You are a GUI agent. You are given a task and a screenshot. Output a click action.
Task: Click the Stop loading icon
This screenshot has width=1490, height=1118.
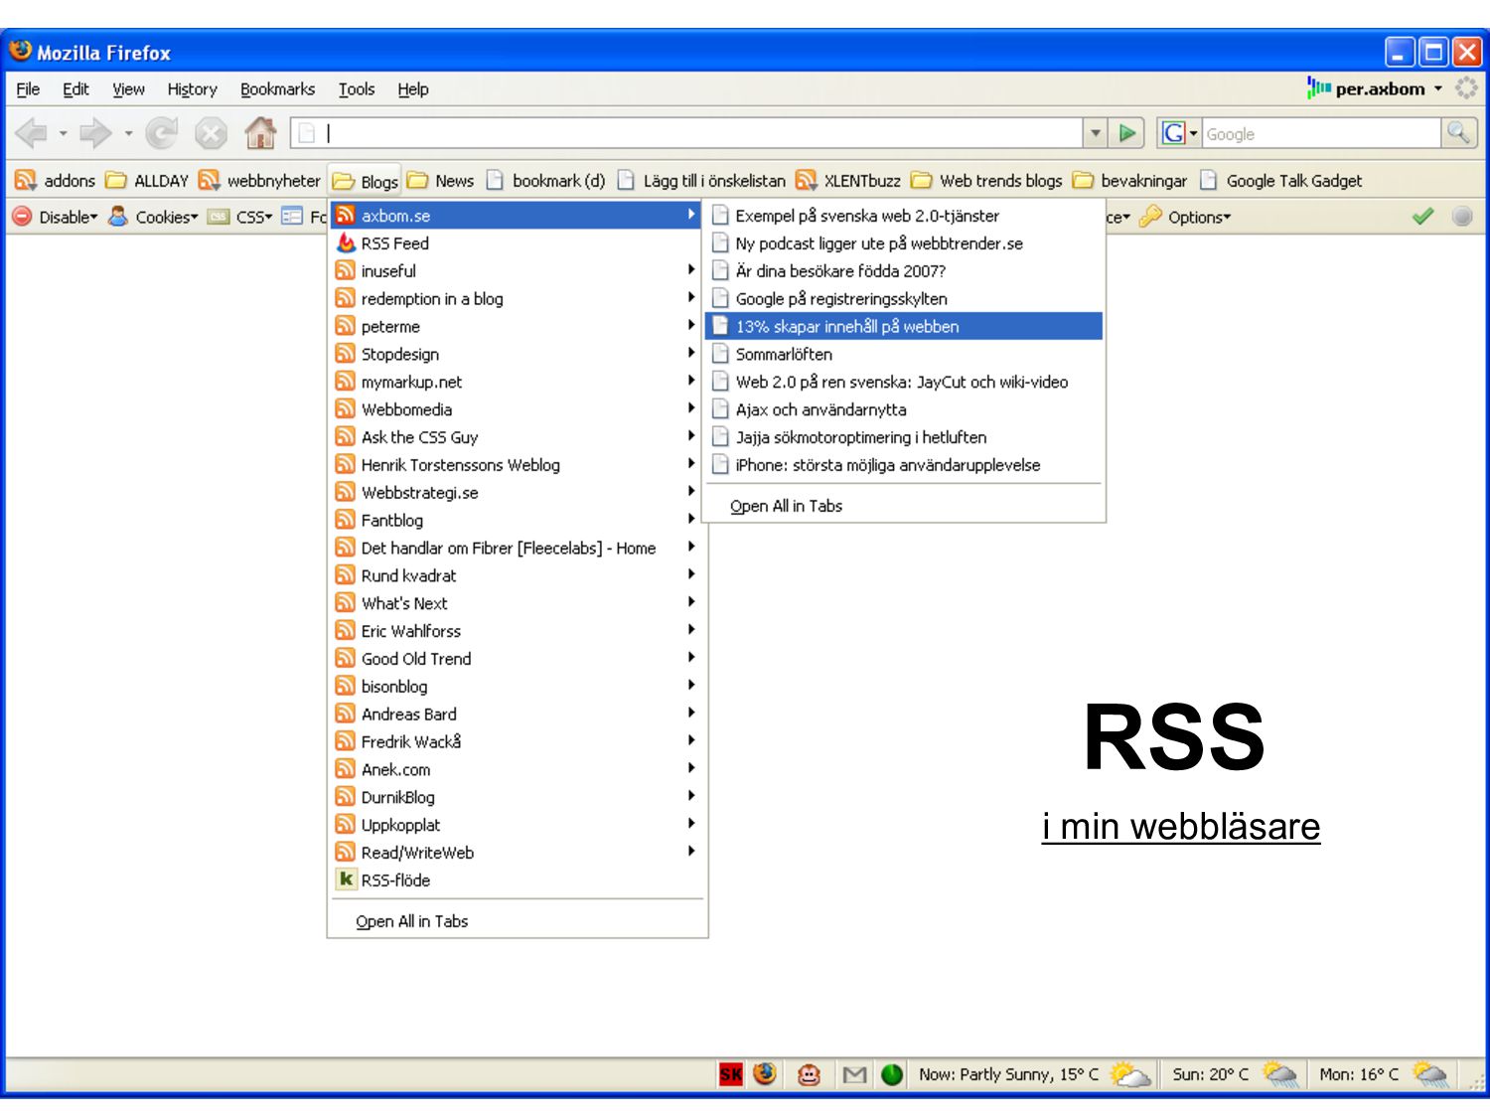211,132
